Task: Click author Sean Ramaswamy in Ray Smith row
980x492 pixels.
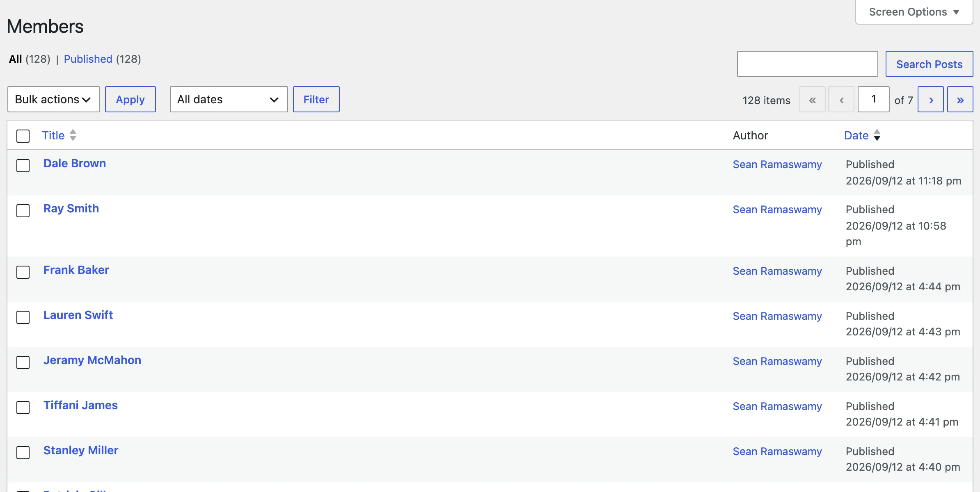Action: pyautogui.click(x=777, y=210)
